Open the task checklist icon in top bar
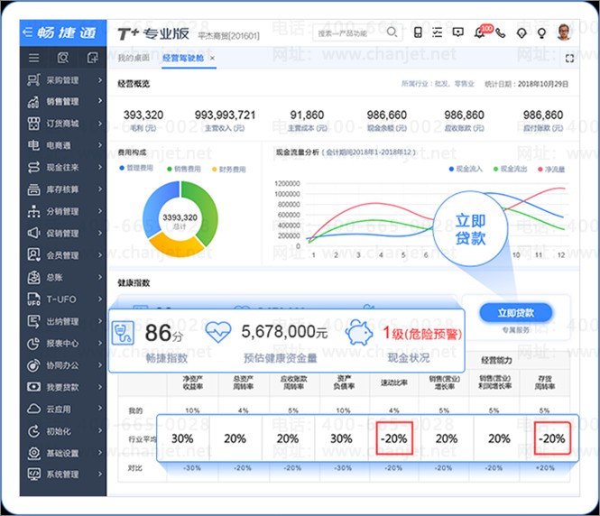The image size is (600, 516). tap(437, 32)
